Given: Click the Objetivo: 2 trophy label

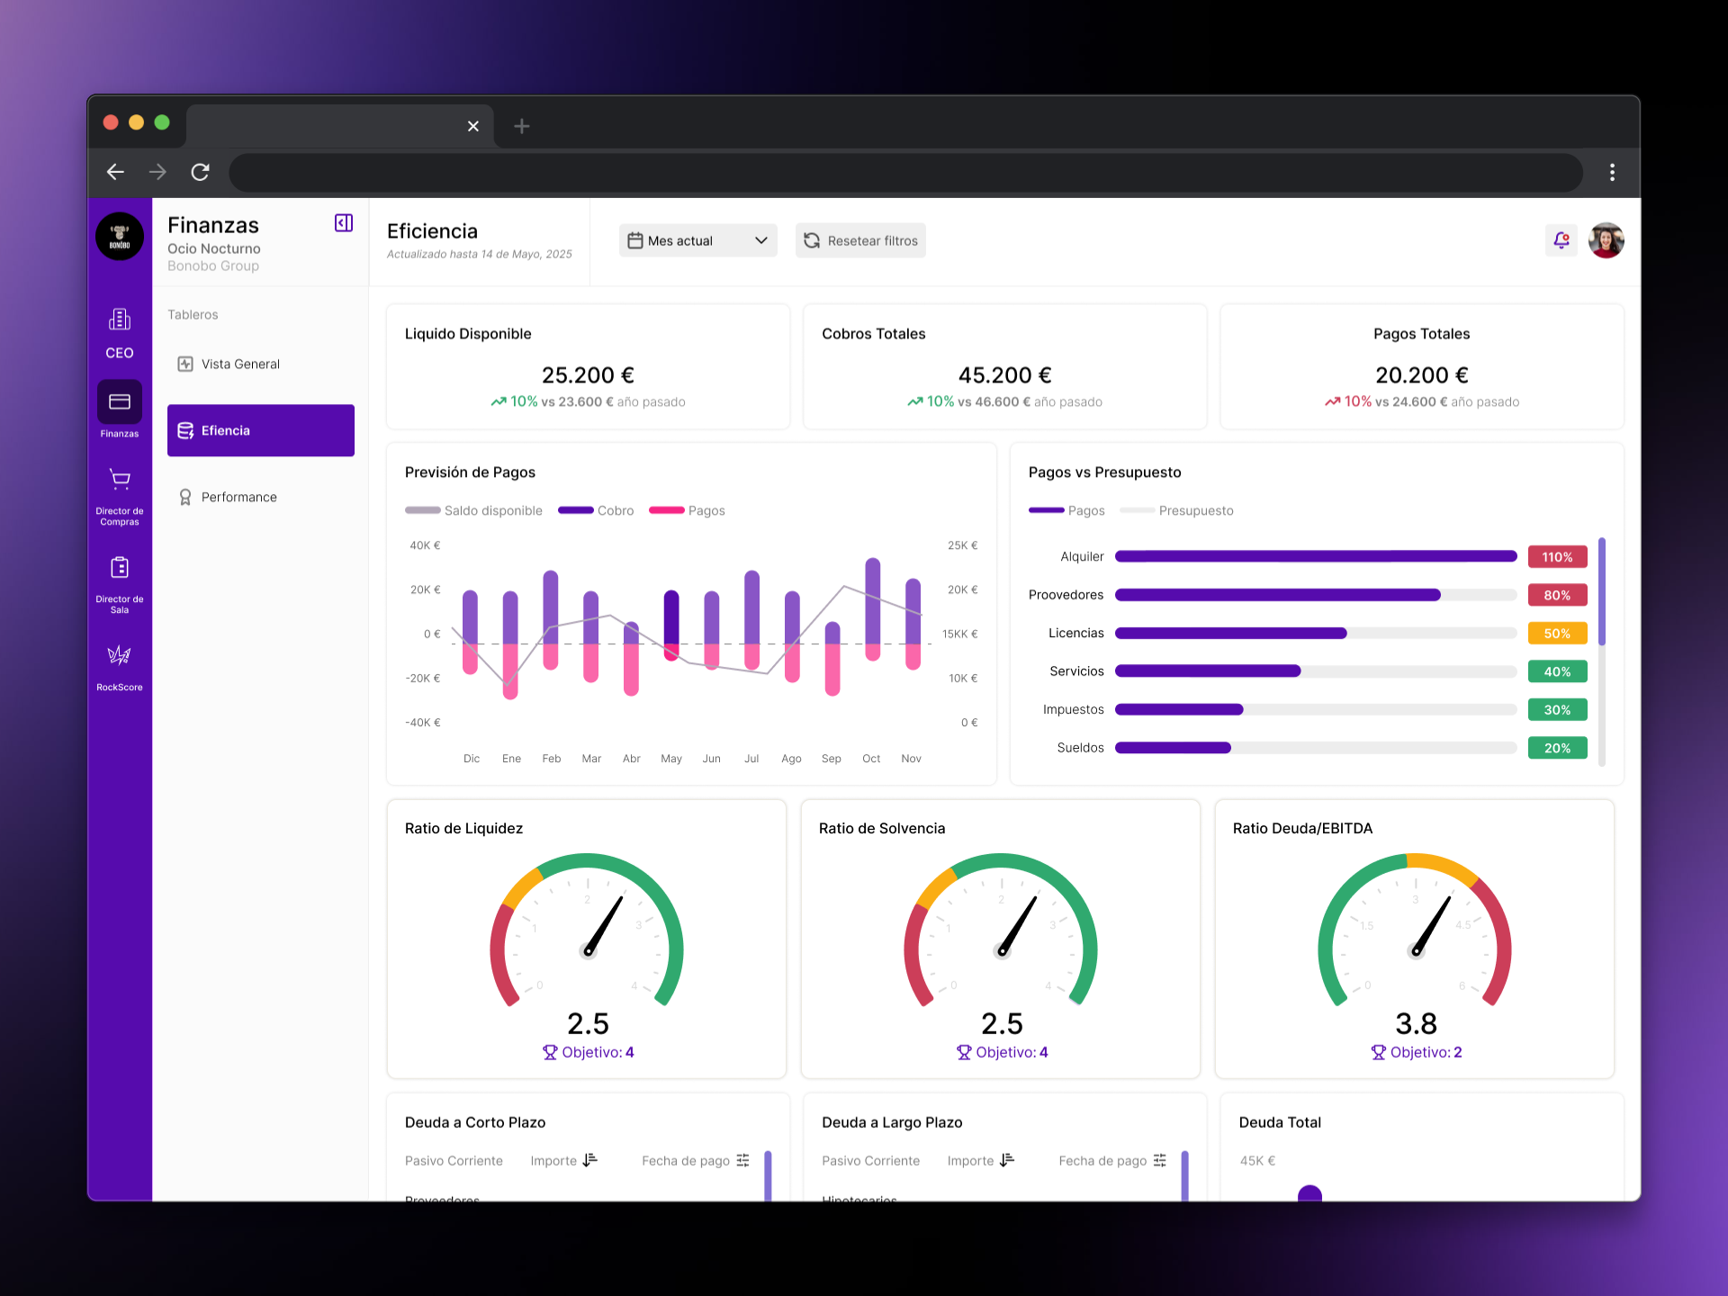Looking at the screenshot, I should pyautogui.click(x=1416, y=1052).
